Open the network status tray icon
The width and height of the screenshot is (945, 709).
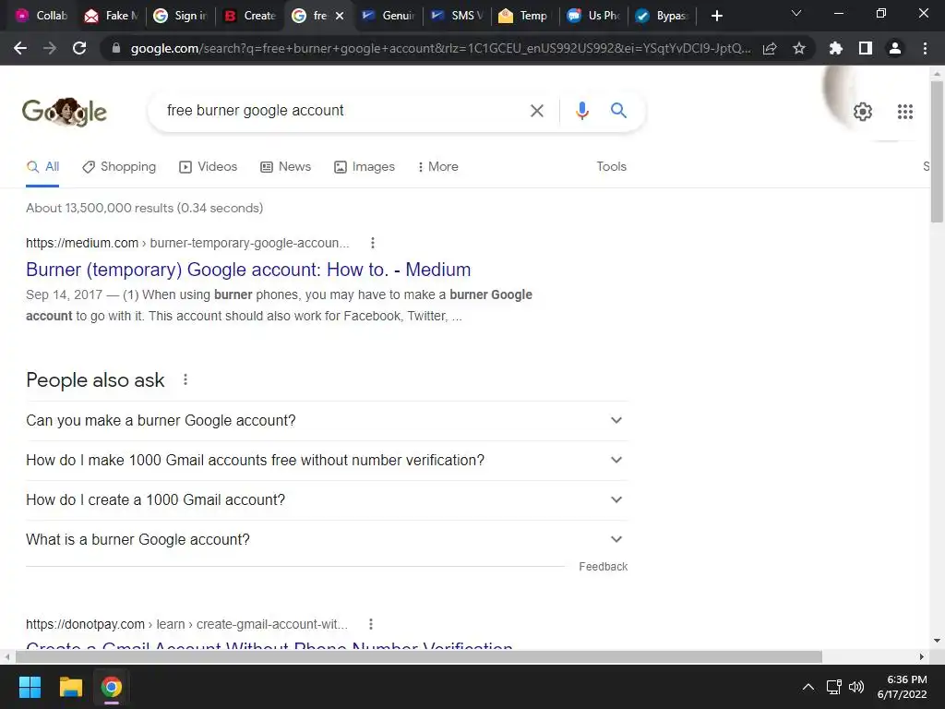(x=834, y=687)
